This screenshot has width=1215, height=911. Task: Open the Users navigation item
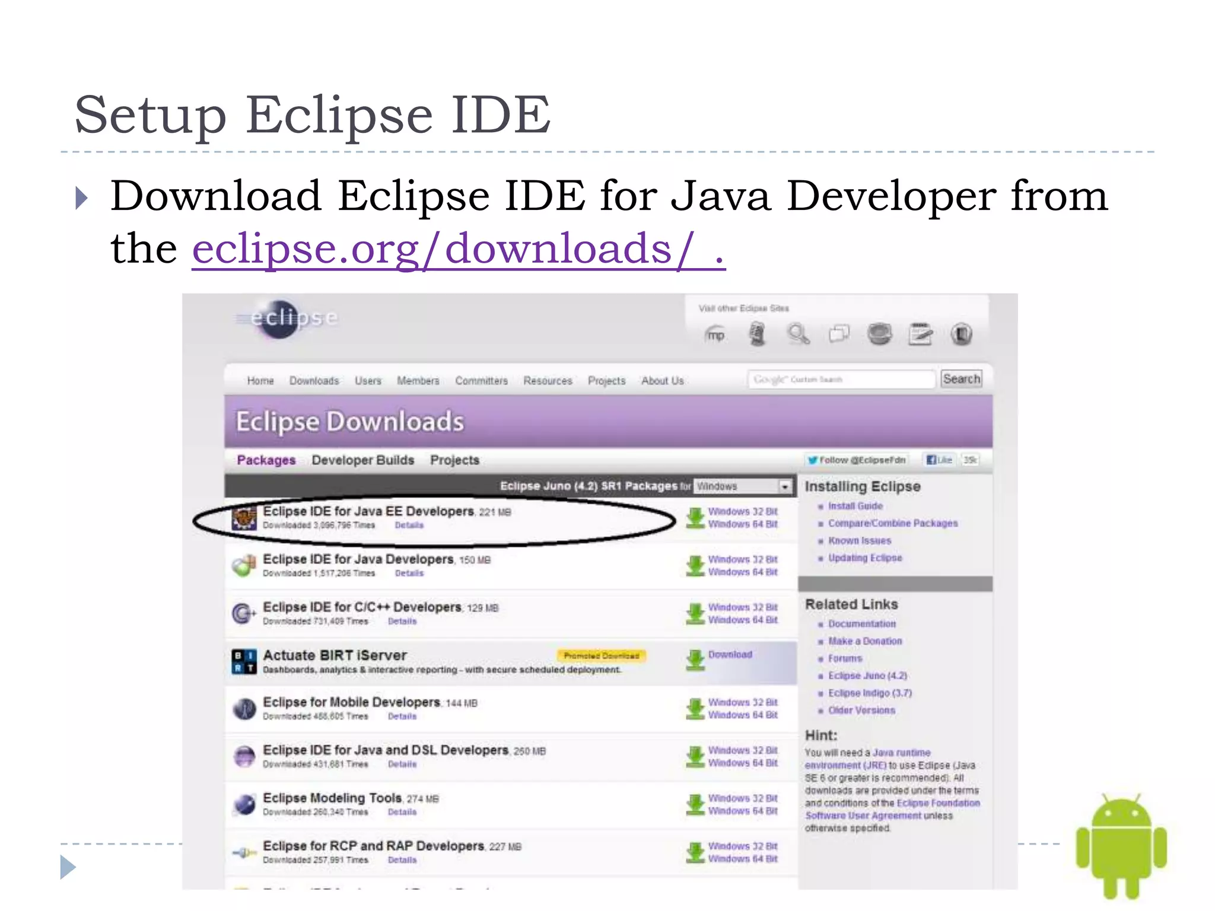coord(368,381)
